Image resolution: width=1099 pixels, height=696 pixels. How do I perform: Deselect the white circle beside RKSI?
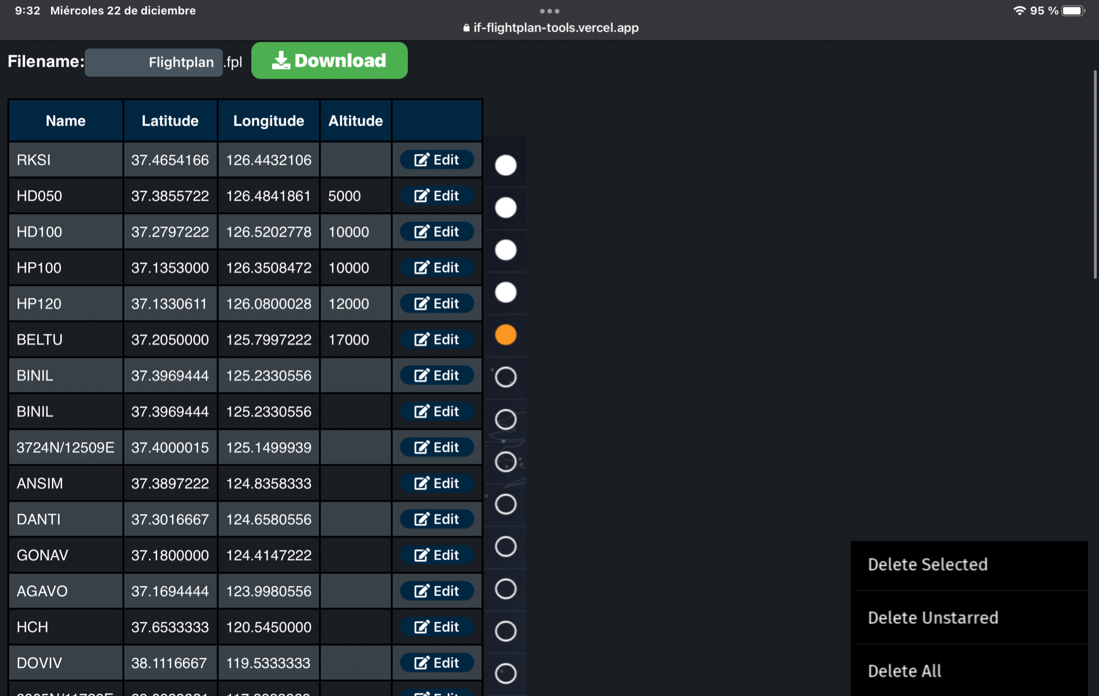coord(505,165)
